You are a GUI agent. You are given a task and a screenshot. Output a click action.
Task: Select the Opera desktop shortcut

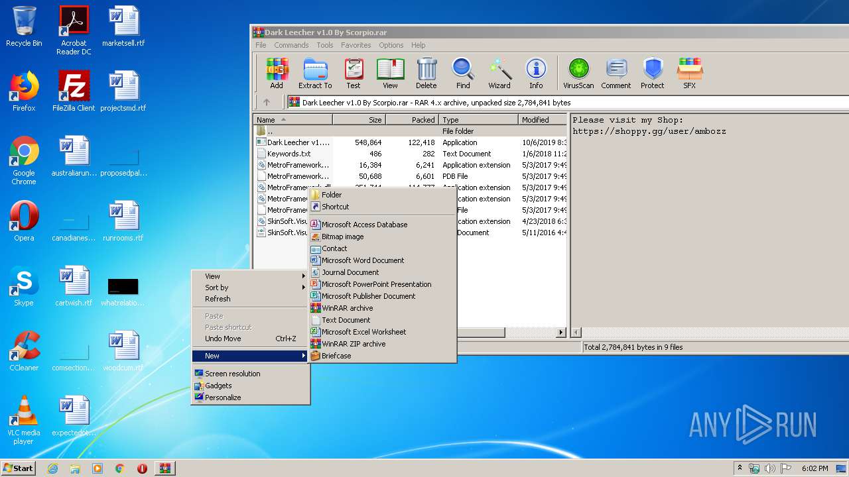(x=24, y=221)
